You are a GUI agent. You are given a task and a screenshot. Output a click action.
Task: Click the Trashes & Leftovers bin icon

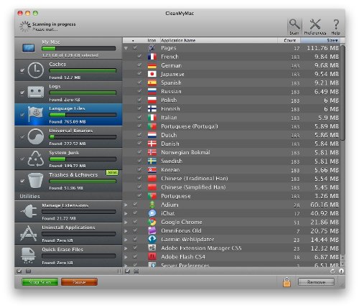pyautogui.click(x=36, y=181)
